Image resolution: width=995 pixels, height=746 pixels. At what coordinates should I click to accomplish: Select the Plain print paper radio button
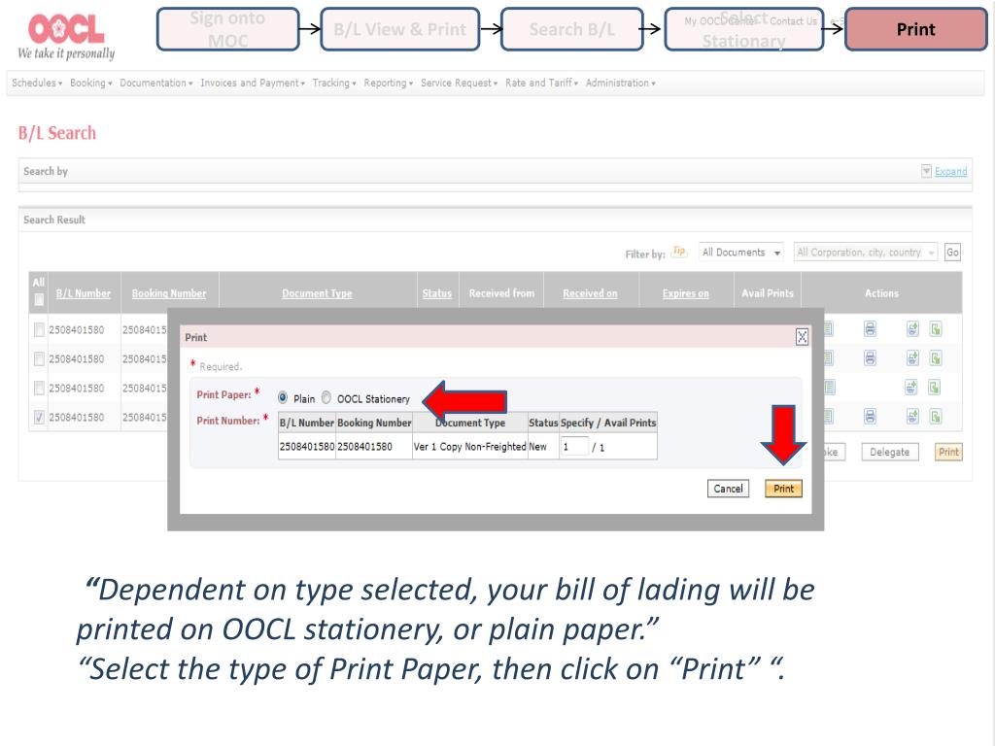click(x=283, y=397)
